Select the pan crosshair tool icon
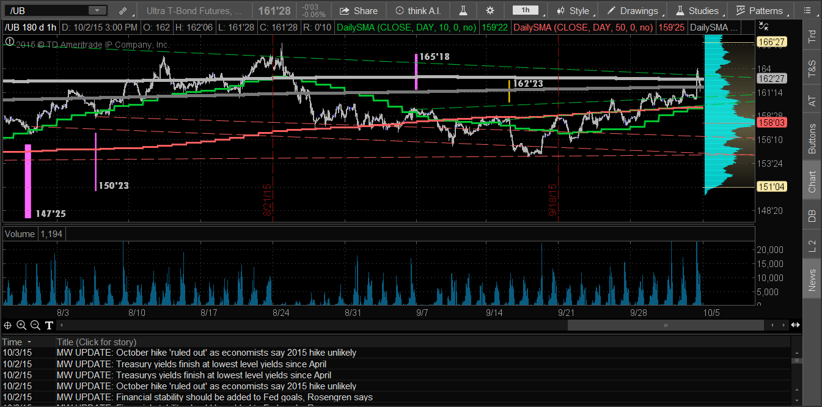 [8, 325]
